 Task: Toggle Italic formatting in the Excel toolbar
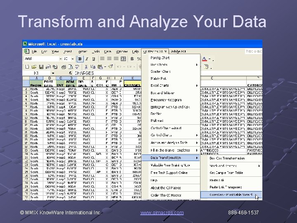click(87, 59)
